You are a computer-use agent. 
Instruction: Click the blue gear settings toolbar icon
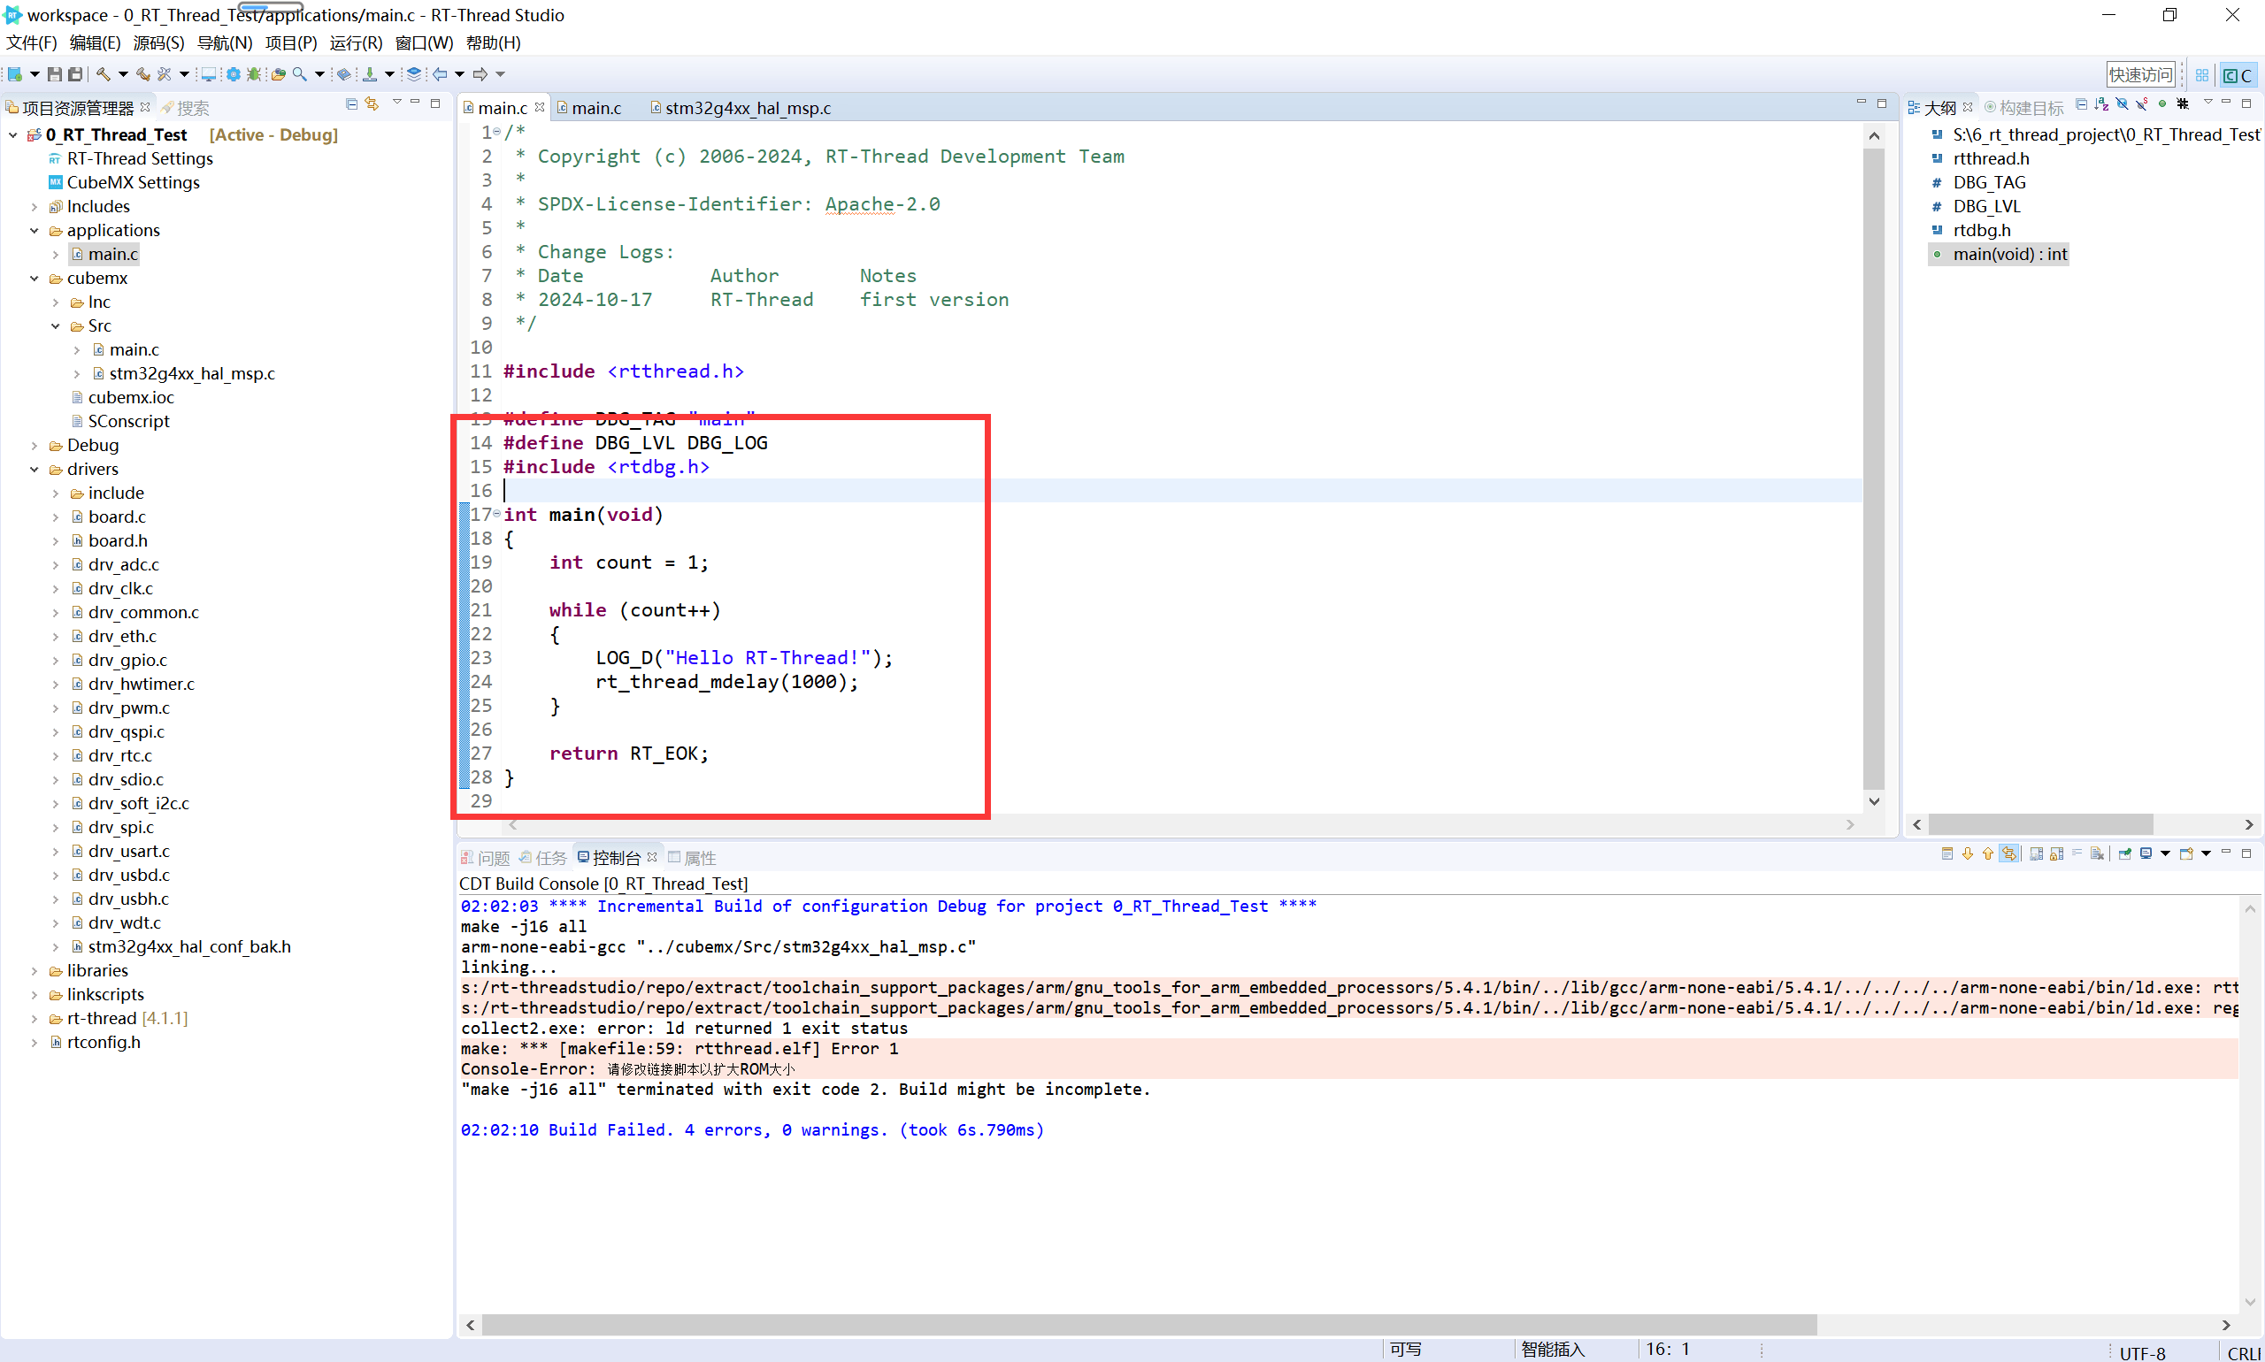234,74
